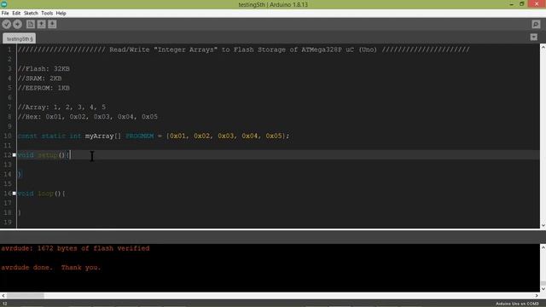Screen dimensions: 546x307
Task: Save the sketch with the Save icon
Action: [52, 24]
